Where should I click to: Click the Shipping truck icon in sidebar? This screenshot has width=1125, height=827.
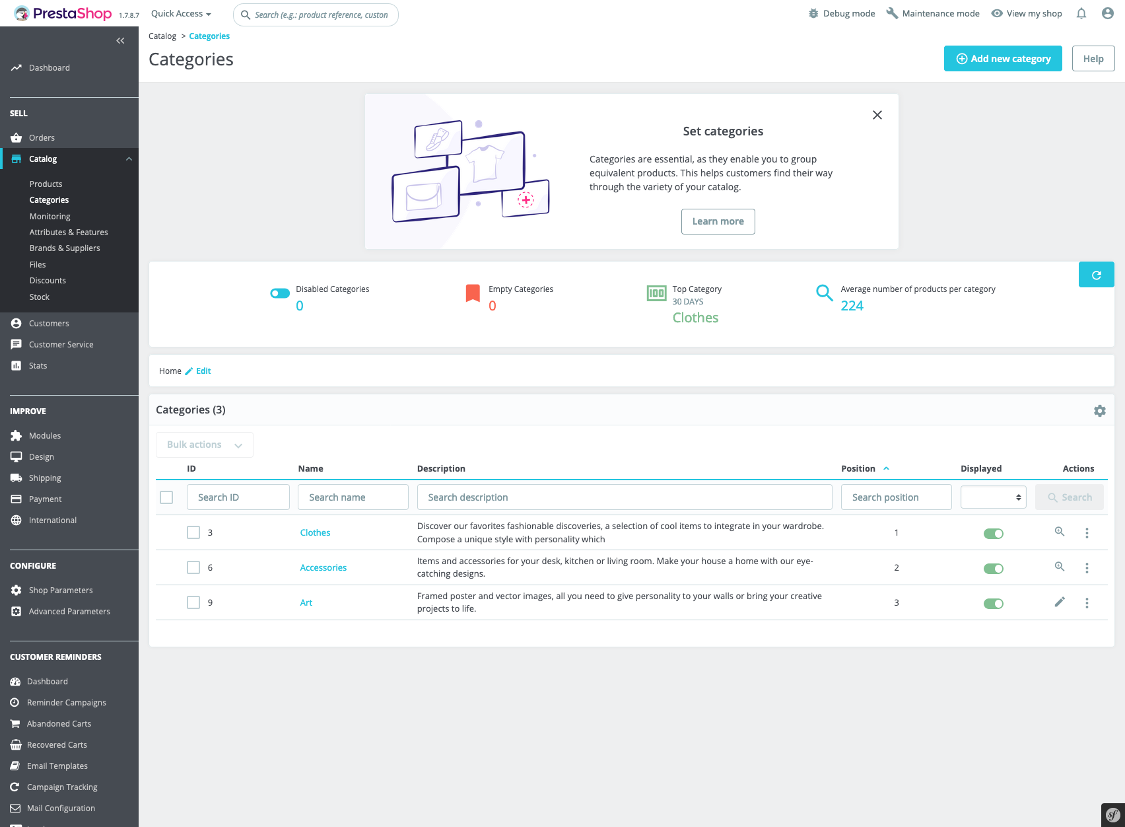click(17, 478)
